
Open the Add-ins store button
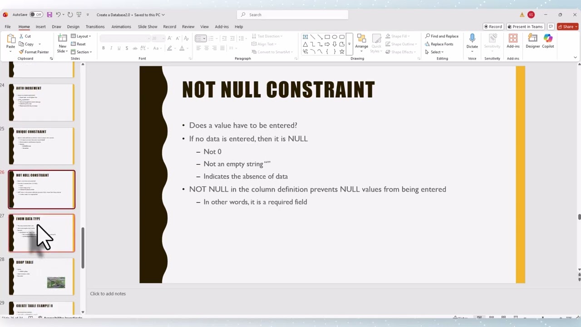(x=513, y=41)
